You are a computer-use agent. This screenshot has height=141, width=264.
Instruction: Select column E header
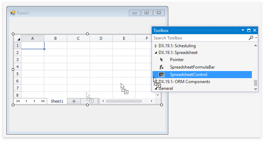click(124, 38)
